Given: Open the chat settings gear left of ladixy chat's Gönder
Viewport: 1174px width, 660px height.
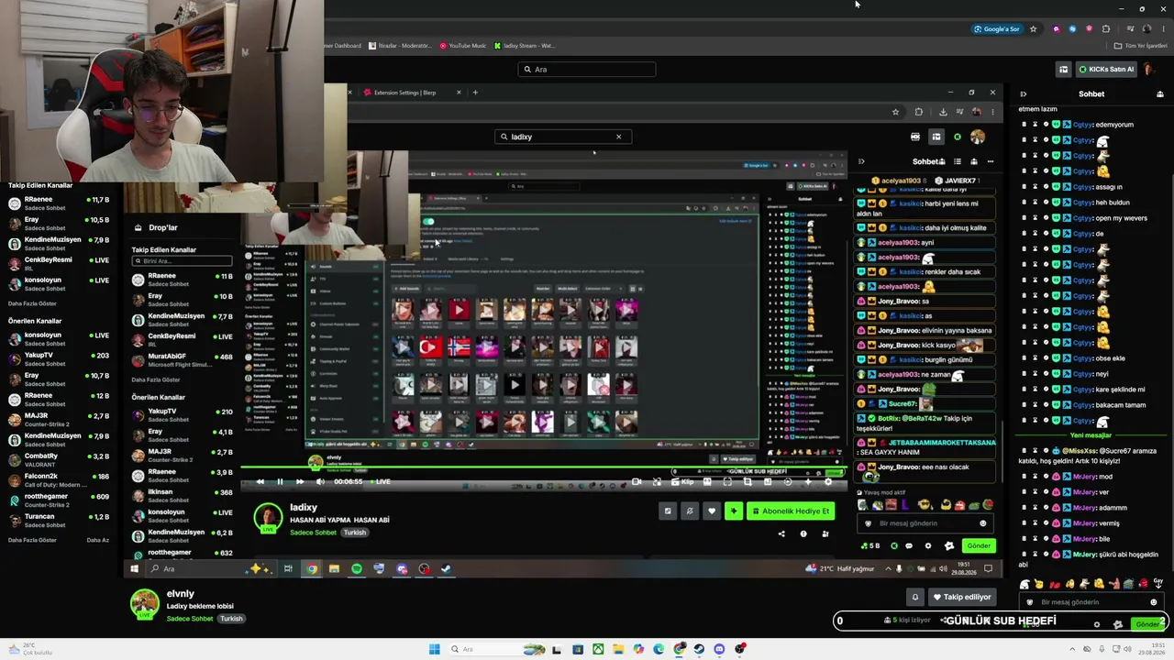Looking at the screenshot, I should pos(927,545).
